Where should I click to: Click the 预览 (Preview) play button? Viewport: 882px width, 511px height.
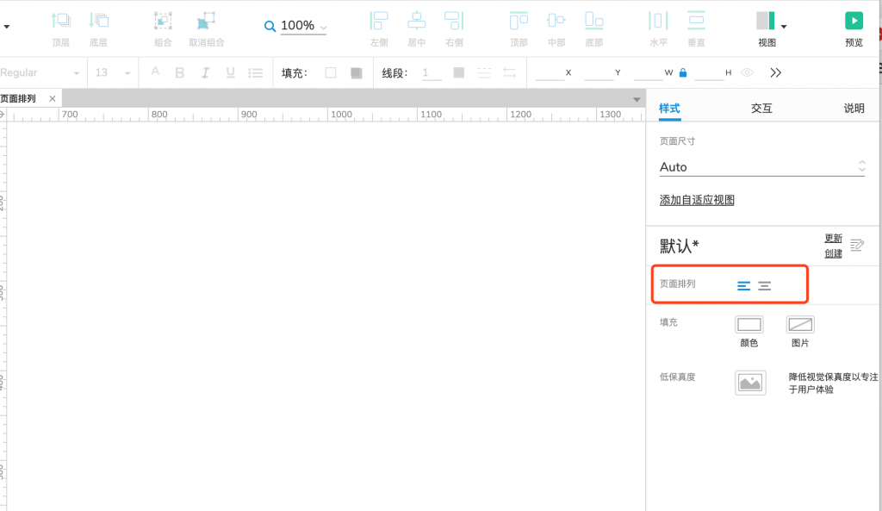point(854,22)
